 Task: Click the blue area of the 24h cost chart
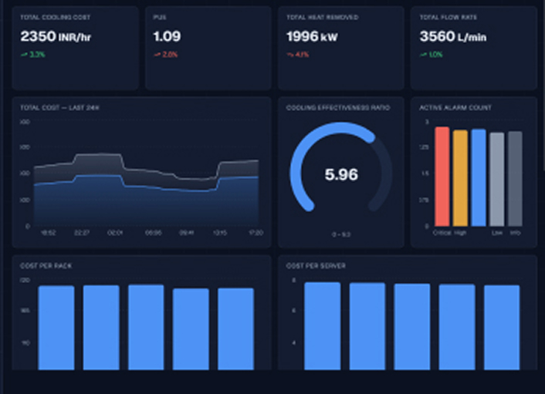click(x=146, y=208)
